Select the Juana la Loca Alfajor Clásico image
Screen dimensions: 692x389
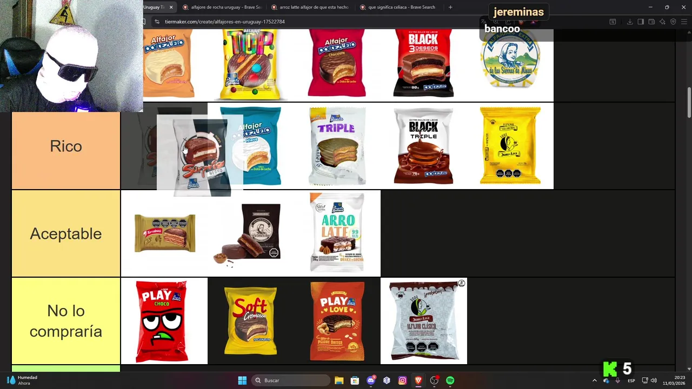424,321
